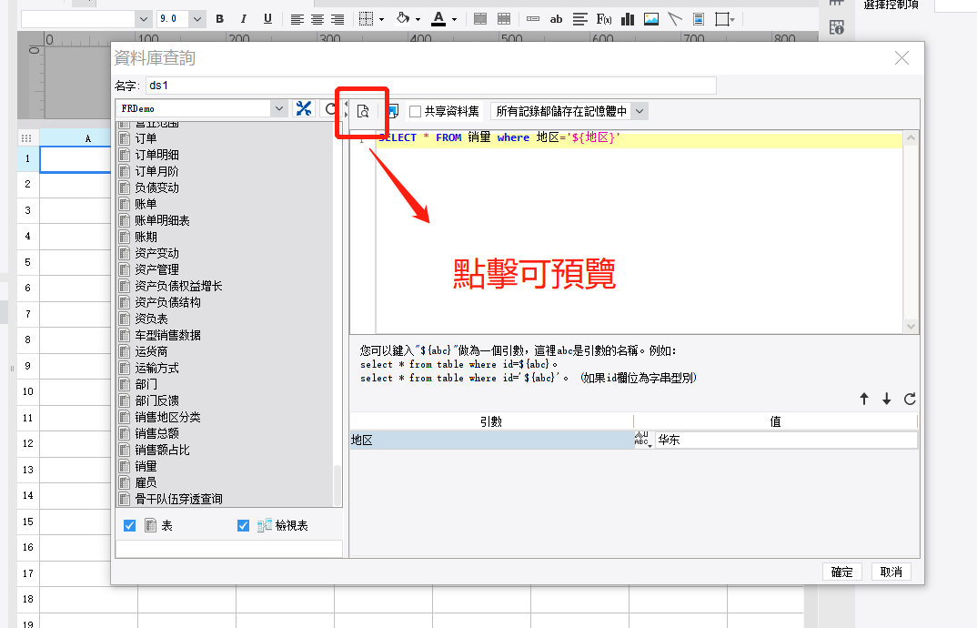Insert an image using the picture icon
The height and width of the screenshot is (628, 977).
point(651,19)
